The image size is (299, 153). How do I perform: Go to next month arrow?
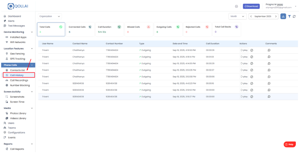point(276,17)
